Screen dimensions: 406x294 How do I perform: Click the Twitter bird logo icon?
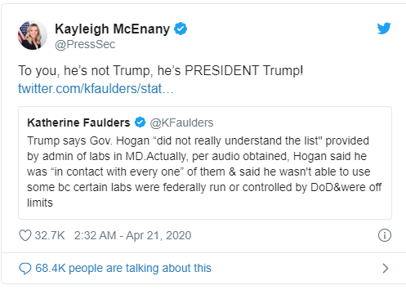pos(384,29)
